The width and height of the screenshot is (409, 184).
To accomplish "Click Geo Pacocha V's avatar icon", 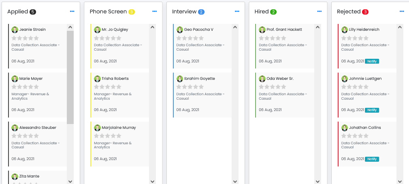I will coord(180,30).
